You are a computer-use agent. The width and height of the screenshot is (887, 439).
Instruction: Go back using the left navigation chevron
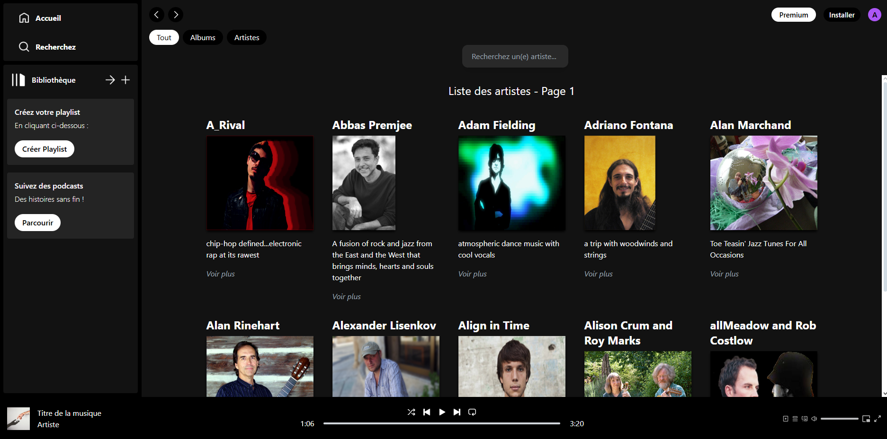click(156, 15)
